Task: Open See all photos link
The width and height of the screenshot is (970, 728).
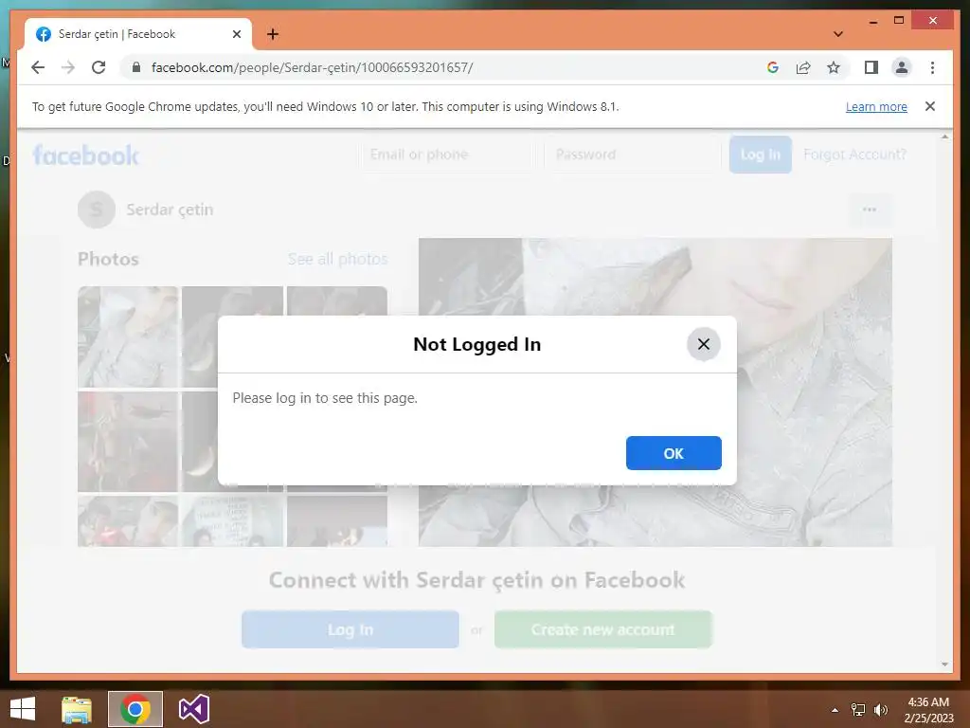Action: tap(338, 259)
